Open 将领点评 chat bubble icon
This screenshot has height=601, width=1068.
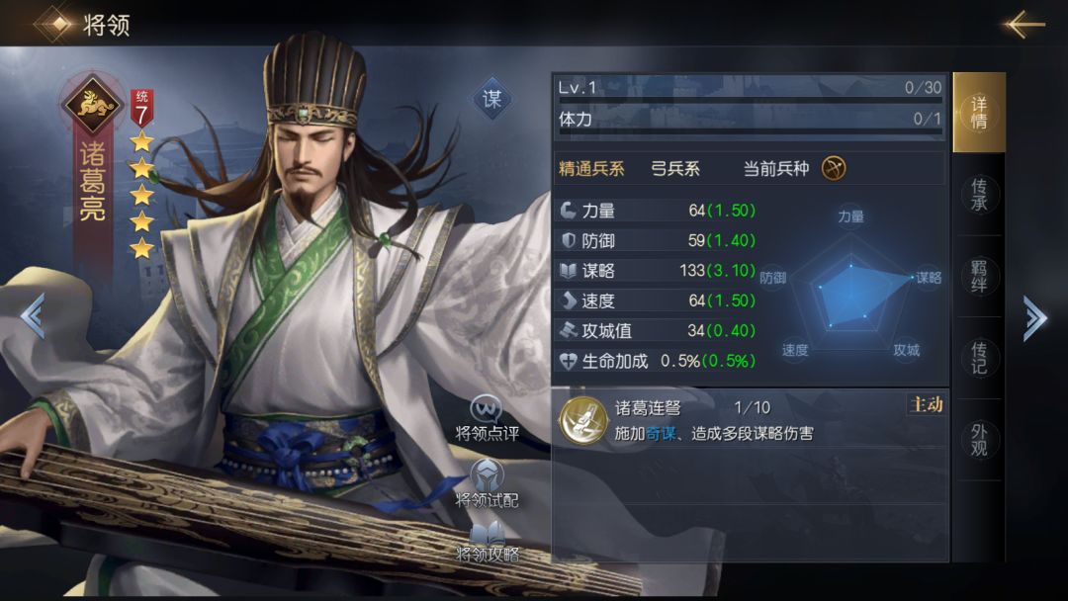coord(487,410)
